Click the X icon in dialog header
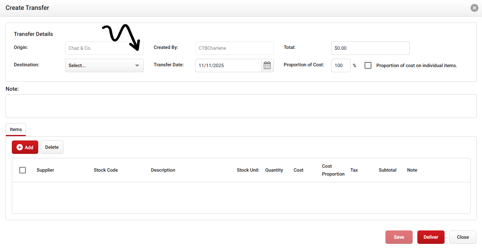This screenshot has width=482, height=249. tap(475, 8)
